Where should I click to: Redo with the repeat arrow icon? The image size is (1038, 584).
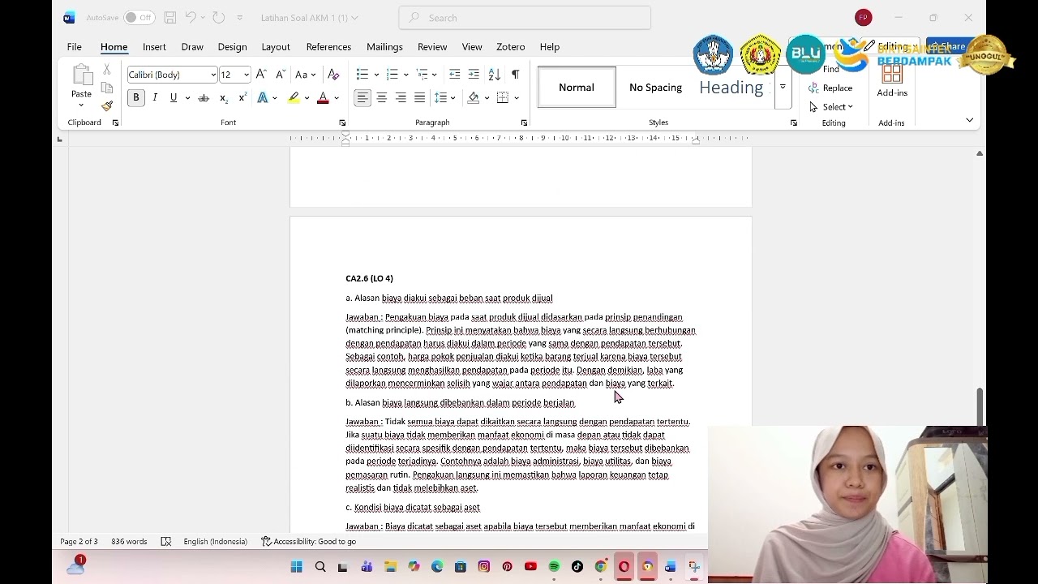click(218, 17)
